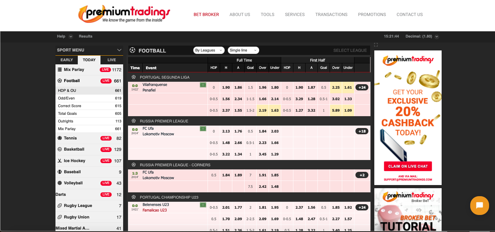Open the PROMOTIONS menu item
This screenshot has width=495, height=232.
372,15
